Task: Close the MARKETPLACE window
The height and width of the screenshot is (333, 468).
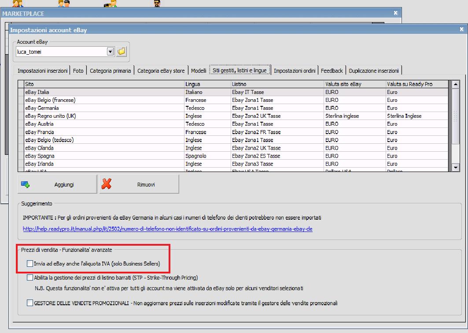Action: 395,13
